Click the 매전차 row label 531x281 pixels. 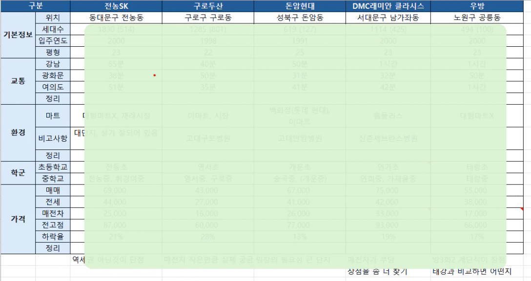(x=53, y=213)
